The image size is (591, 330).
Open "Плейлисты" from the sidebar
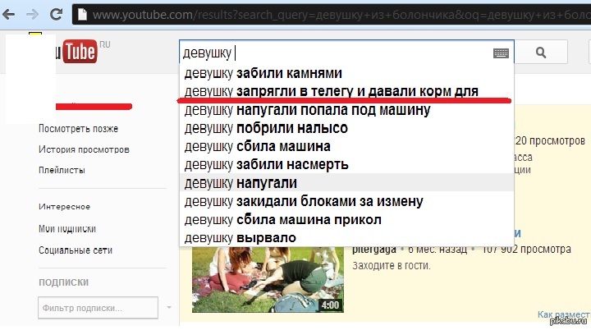point(62,170)
